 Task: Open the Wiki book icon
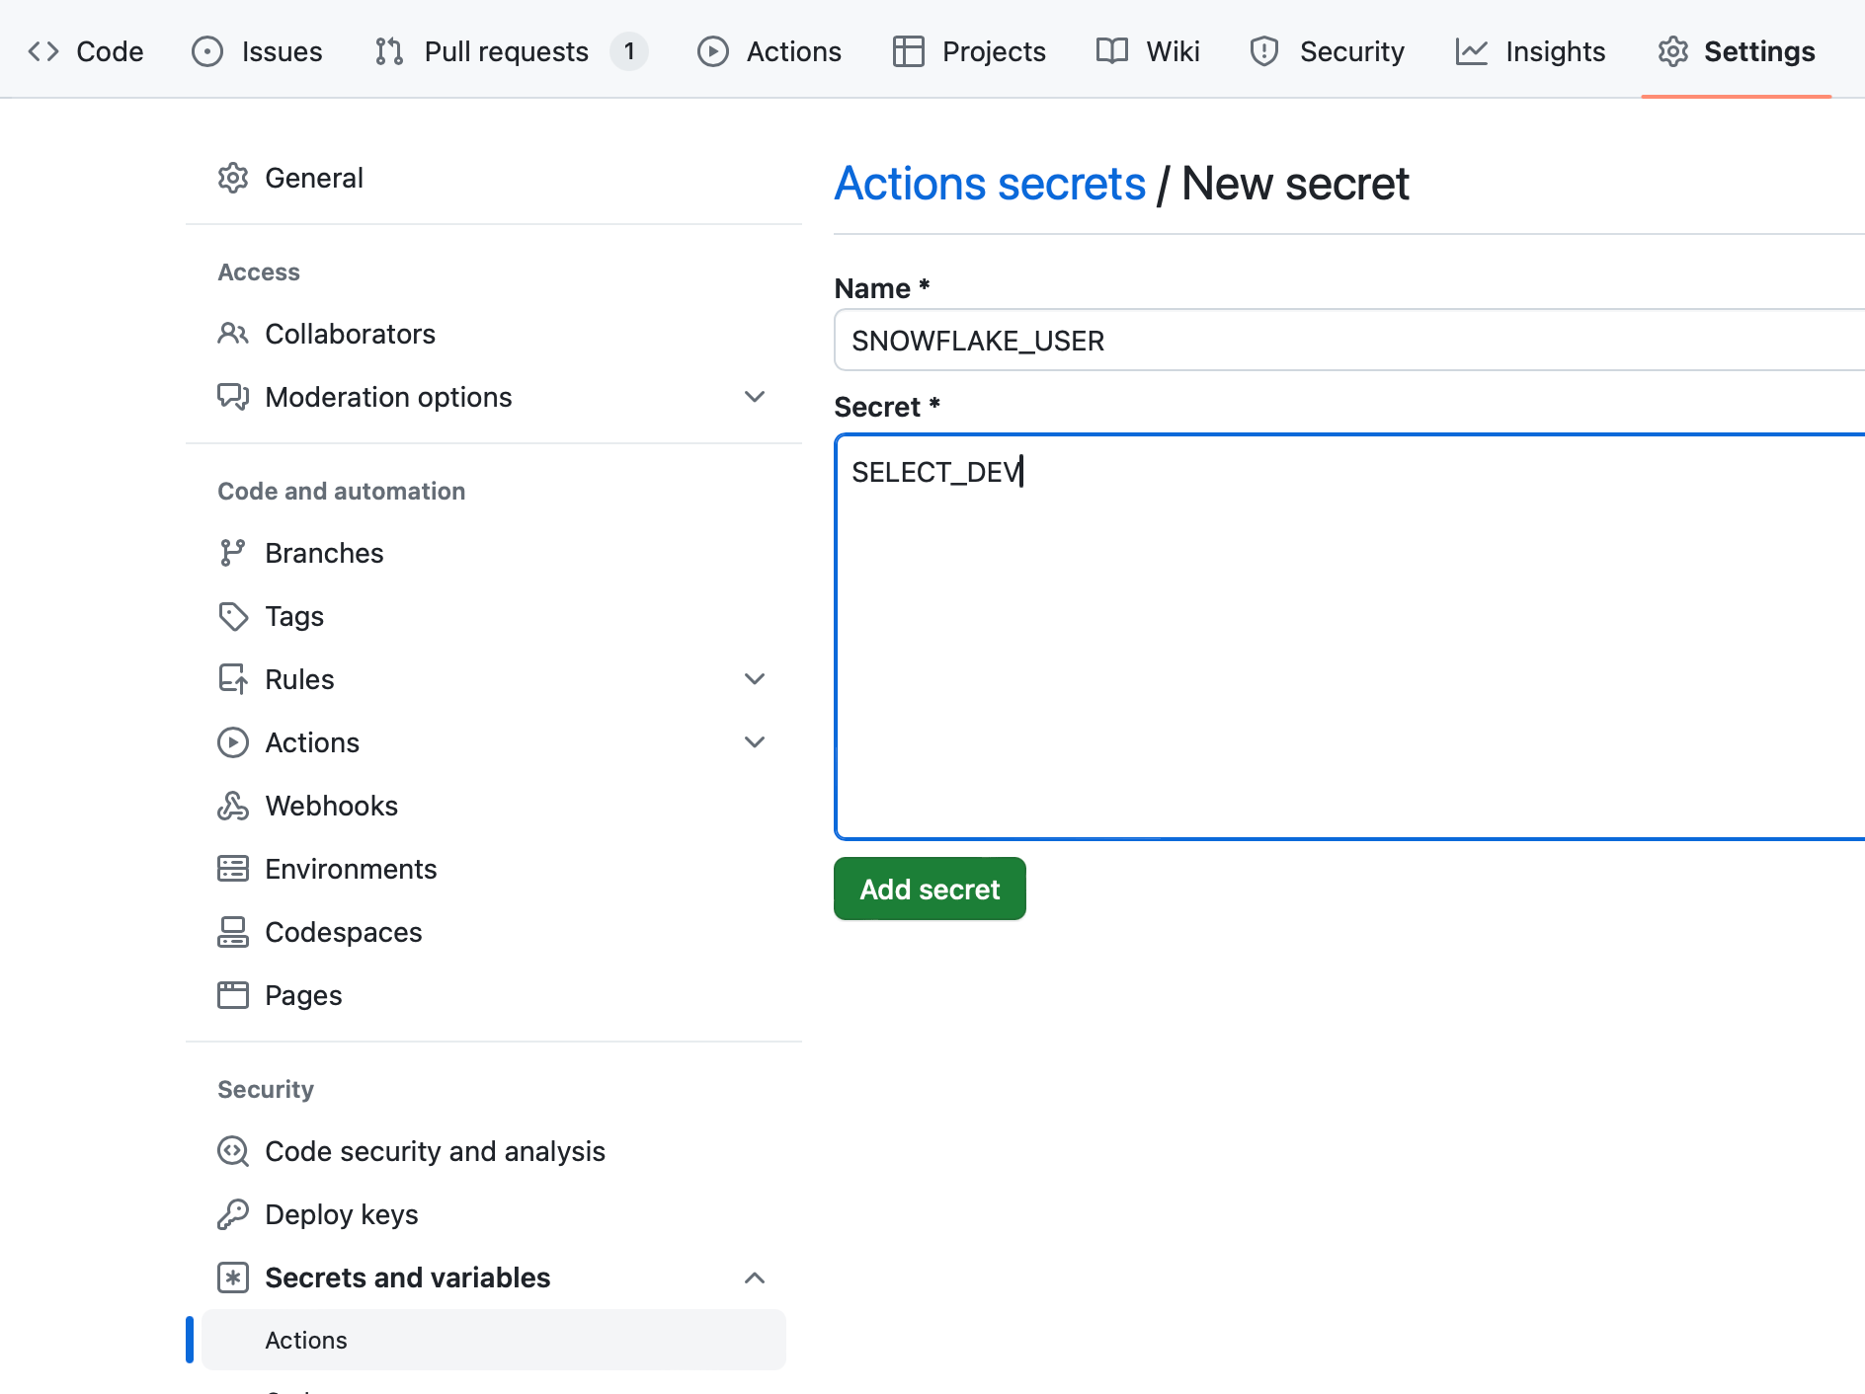pos(1112,50)
